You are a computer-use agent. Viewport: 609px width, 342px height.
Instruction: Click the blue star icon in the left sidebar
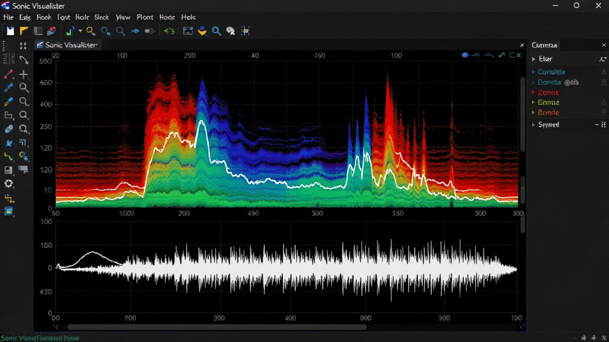click(8, 143)
